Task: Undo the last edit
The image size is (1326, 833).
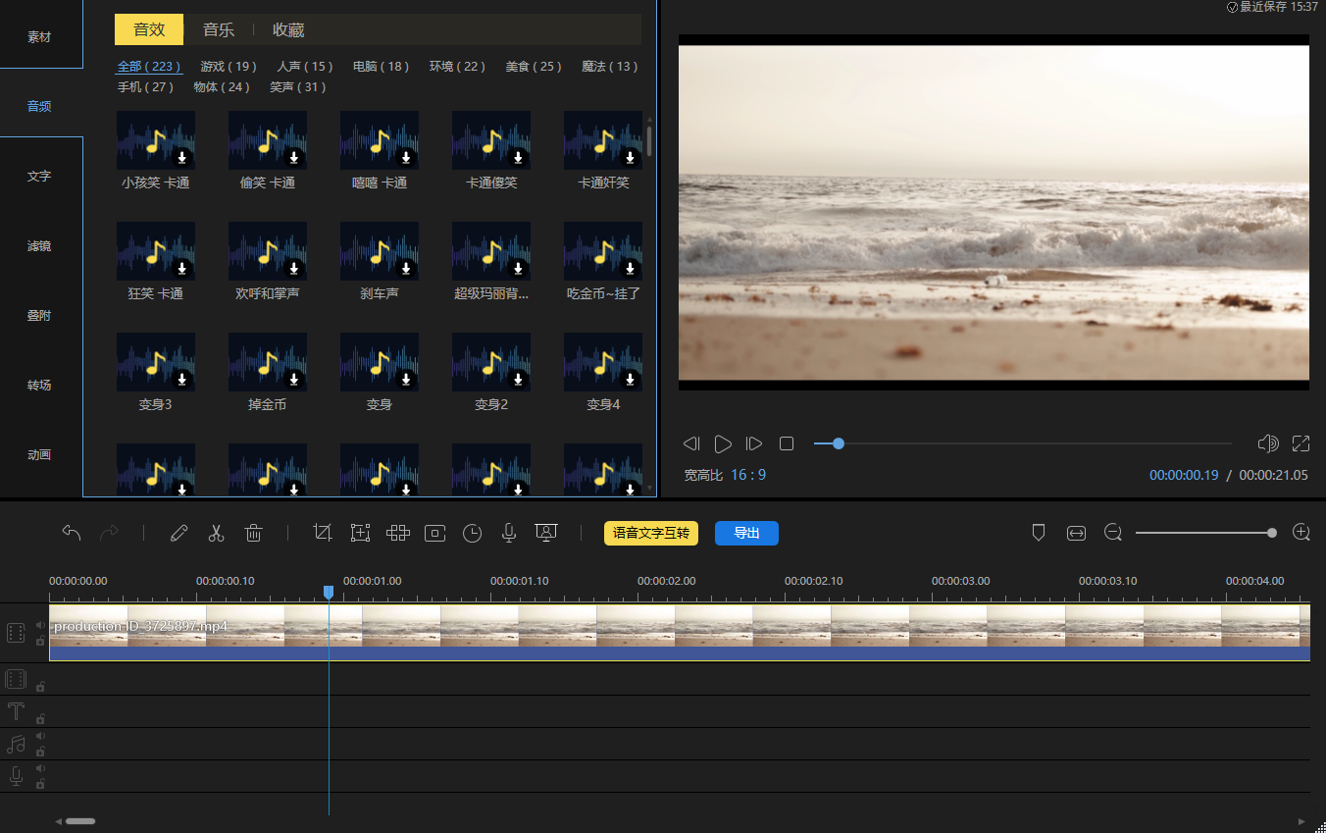Action: [72, 533]
